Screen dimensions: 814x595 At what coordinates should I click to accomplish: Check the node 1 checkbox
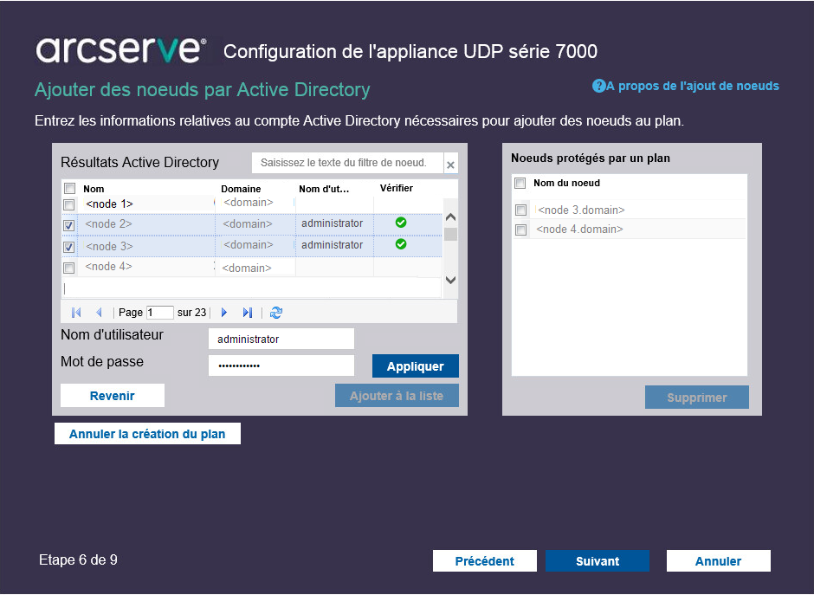pyautogui.click(x=68, y=204)
